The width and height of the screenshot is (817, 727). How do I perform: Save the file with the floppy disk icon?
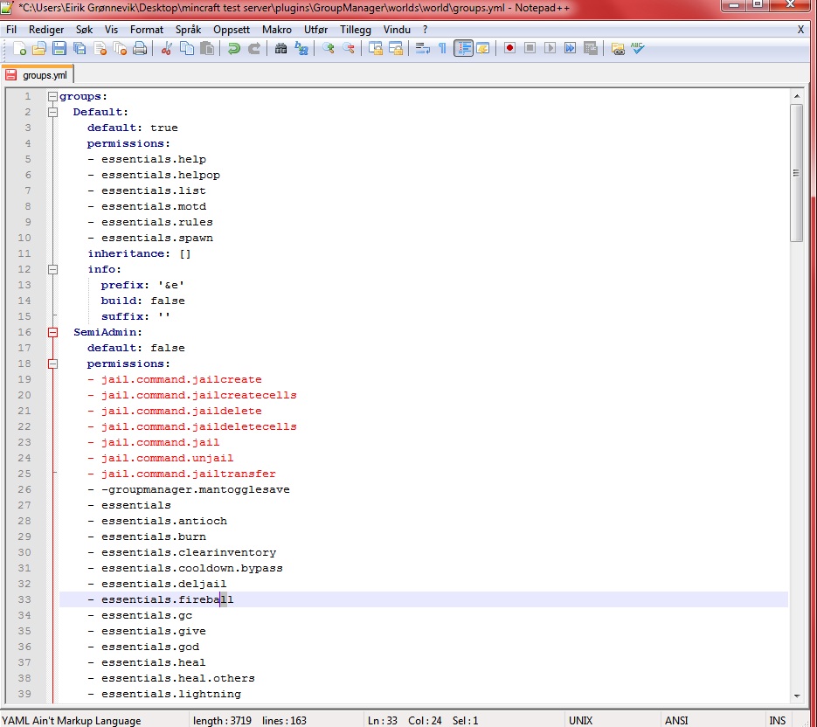[x=59, y=49]
